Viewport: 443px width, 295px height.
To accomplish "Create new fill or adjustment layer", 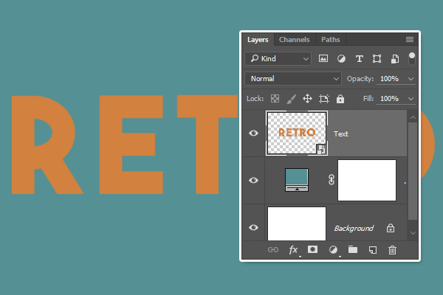I will coord(334,249).
